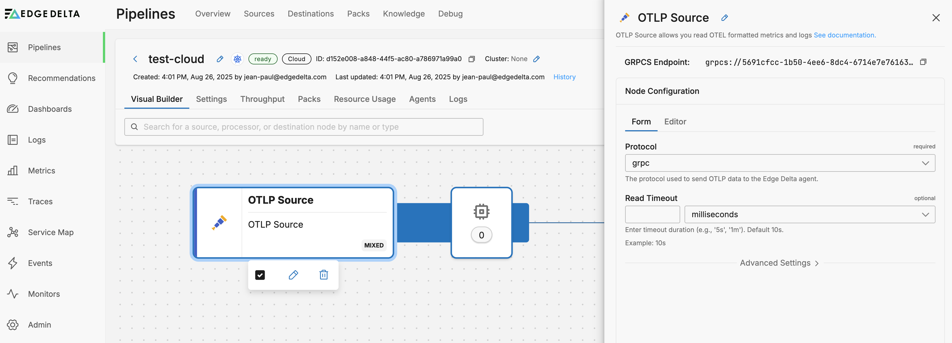Open Logs icon in sidebar

[13, 140]
